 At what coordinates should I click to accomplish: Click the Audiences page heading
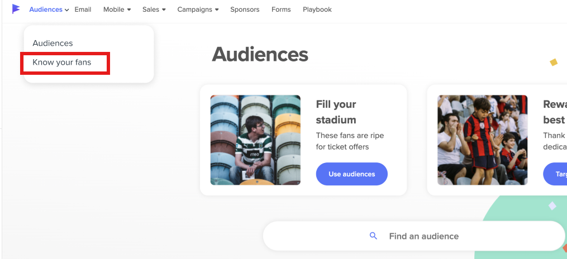click(x=260, y=54)
